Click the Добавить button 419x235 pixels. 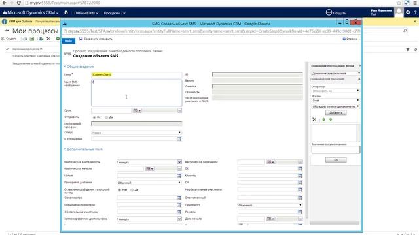(x=336, y=112)
